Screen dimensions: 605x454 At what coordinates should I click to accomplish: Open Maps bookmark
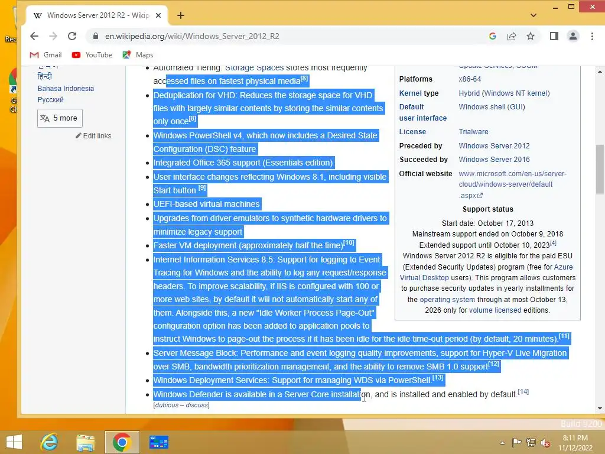click(138, 55)
